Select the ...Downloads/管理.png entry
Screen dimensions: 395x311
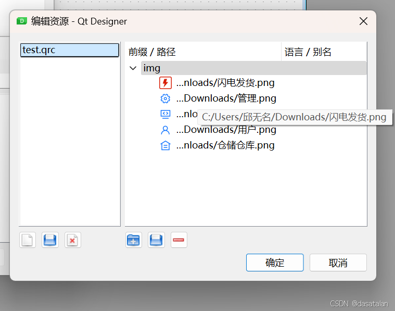(226, 98)
